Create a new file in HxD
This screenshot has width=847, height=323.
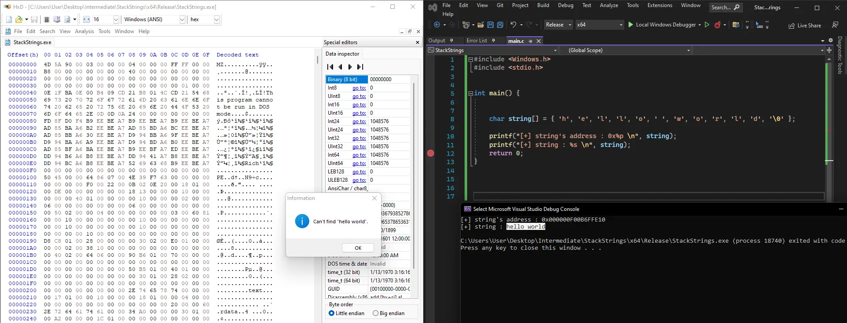tap(9, 19)
